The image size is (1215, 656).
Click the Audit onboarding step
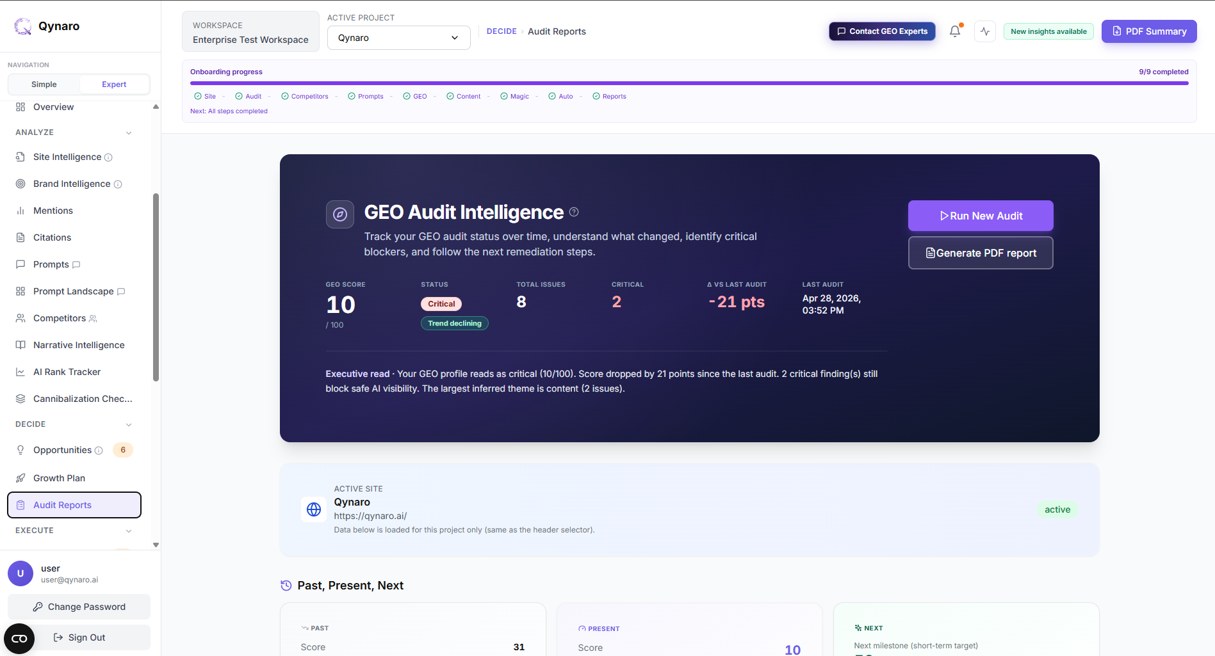(x=249, y=97)
